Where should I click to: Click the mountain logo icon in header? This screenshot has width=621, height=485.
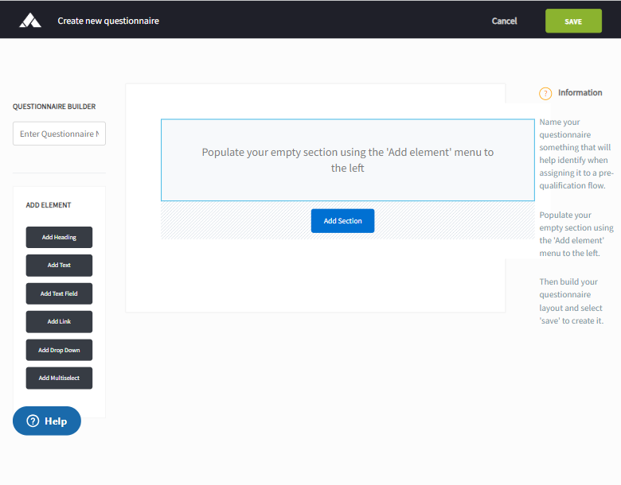click(x=30, y=21)
